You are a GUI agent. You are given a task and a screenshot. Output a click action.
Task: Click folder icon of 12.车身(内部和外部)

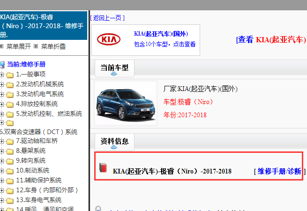(10, 191)
